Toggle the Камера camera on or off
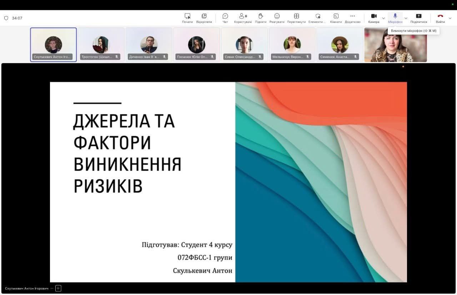The width and height of the screenshot is (457, 295). 374,17
